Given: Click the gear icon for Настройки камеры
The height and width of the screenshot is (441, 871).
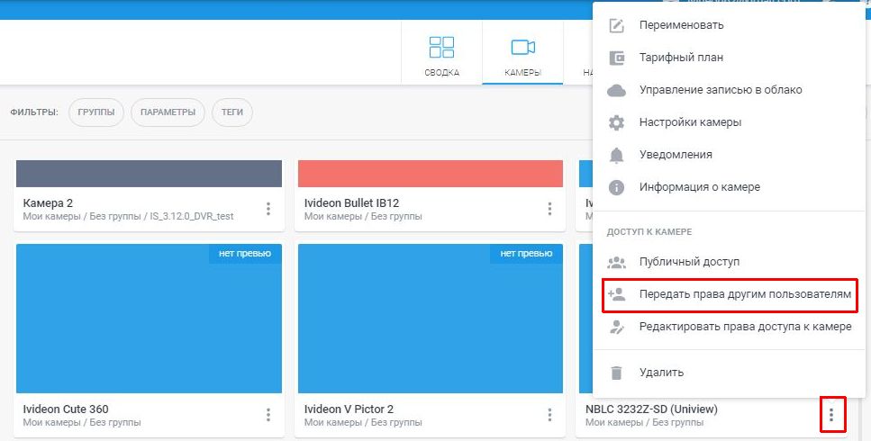Looking at the screenshot, I should tap(617, 122).
